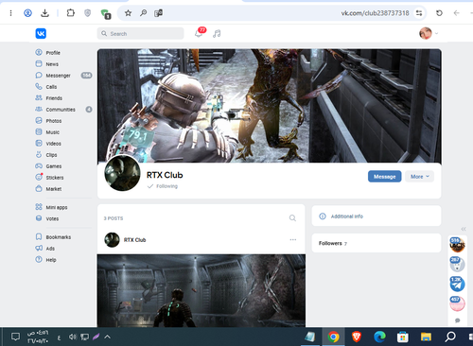
Task: Open the browser extensions puzzle icon
Action: tap(70, 13)
